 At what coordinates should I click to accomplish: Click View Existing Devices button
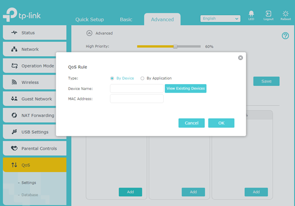[x=185, y=88]
